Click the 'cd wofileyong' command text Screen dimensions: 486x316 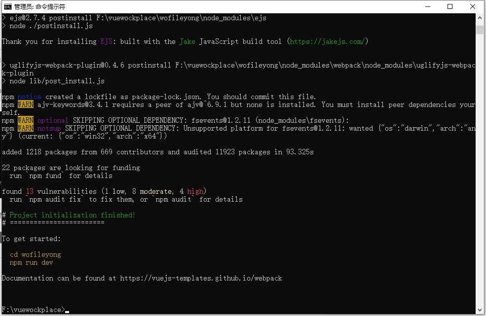[x=36, y=255]
